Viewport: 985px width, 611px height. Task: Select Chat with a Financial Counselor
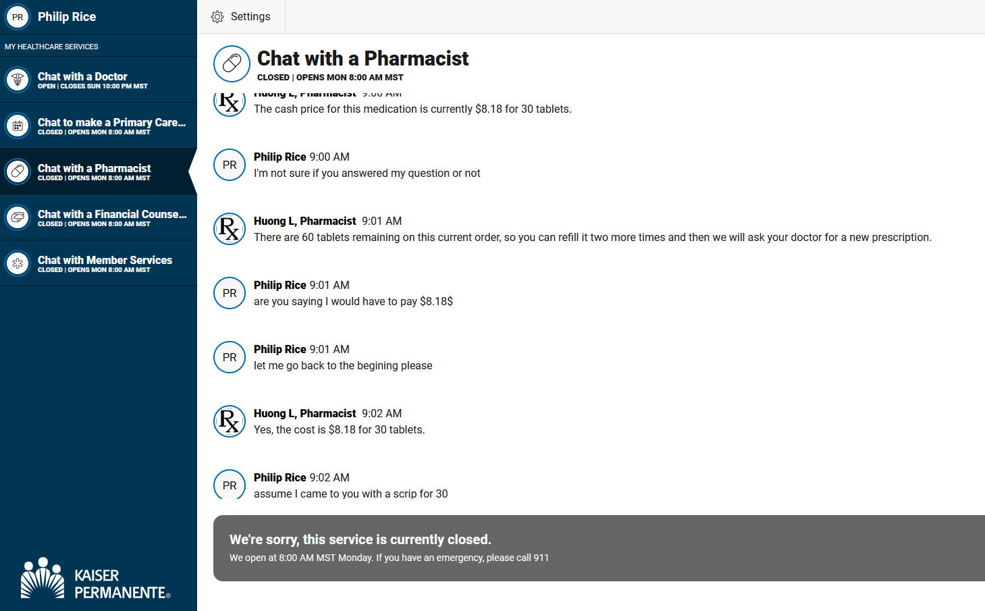[99, 217]
